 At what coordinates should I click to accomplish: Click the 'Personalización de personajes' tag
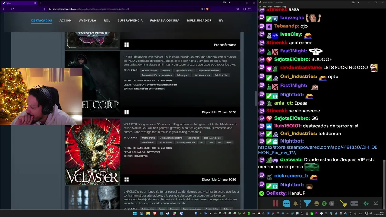(x=157, y=75)
